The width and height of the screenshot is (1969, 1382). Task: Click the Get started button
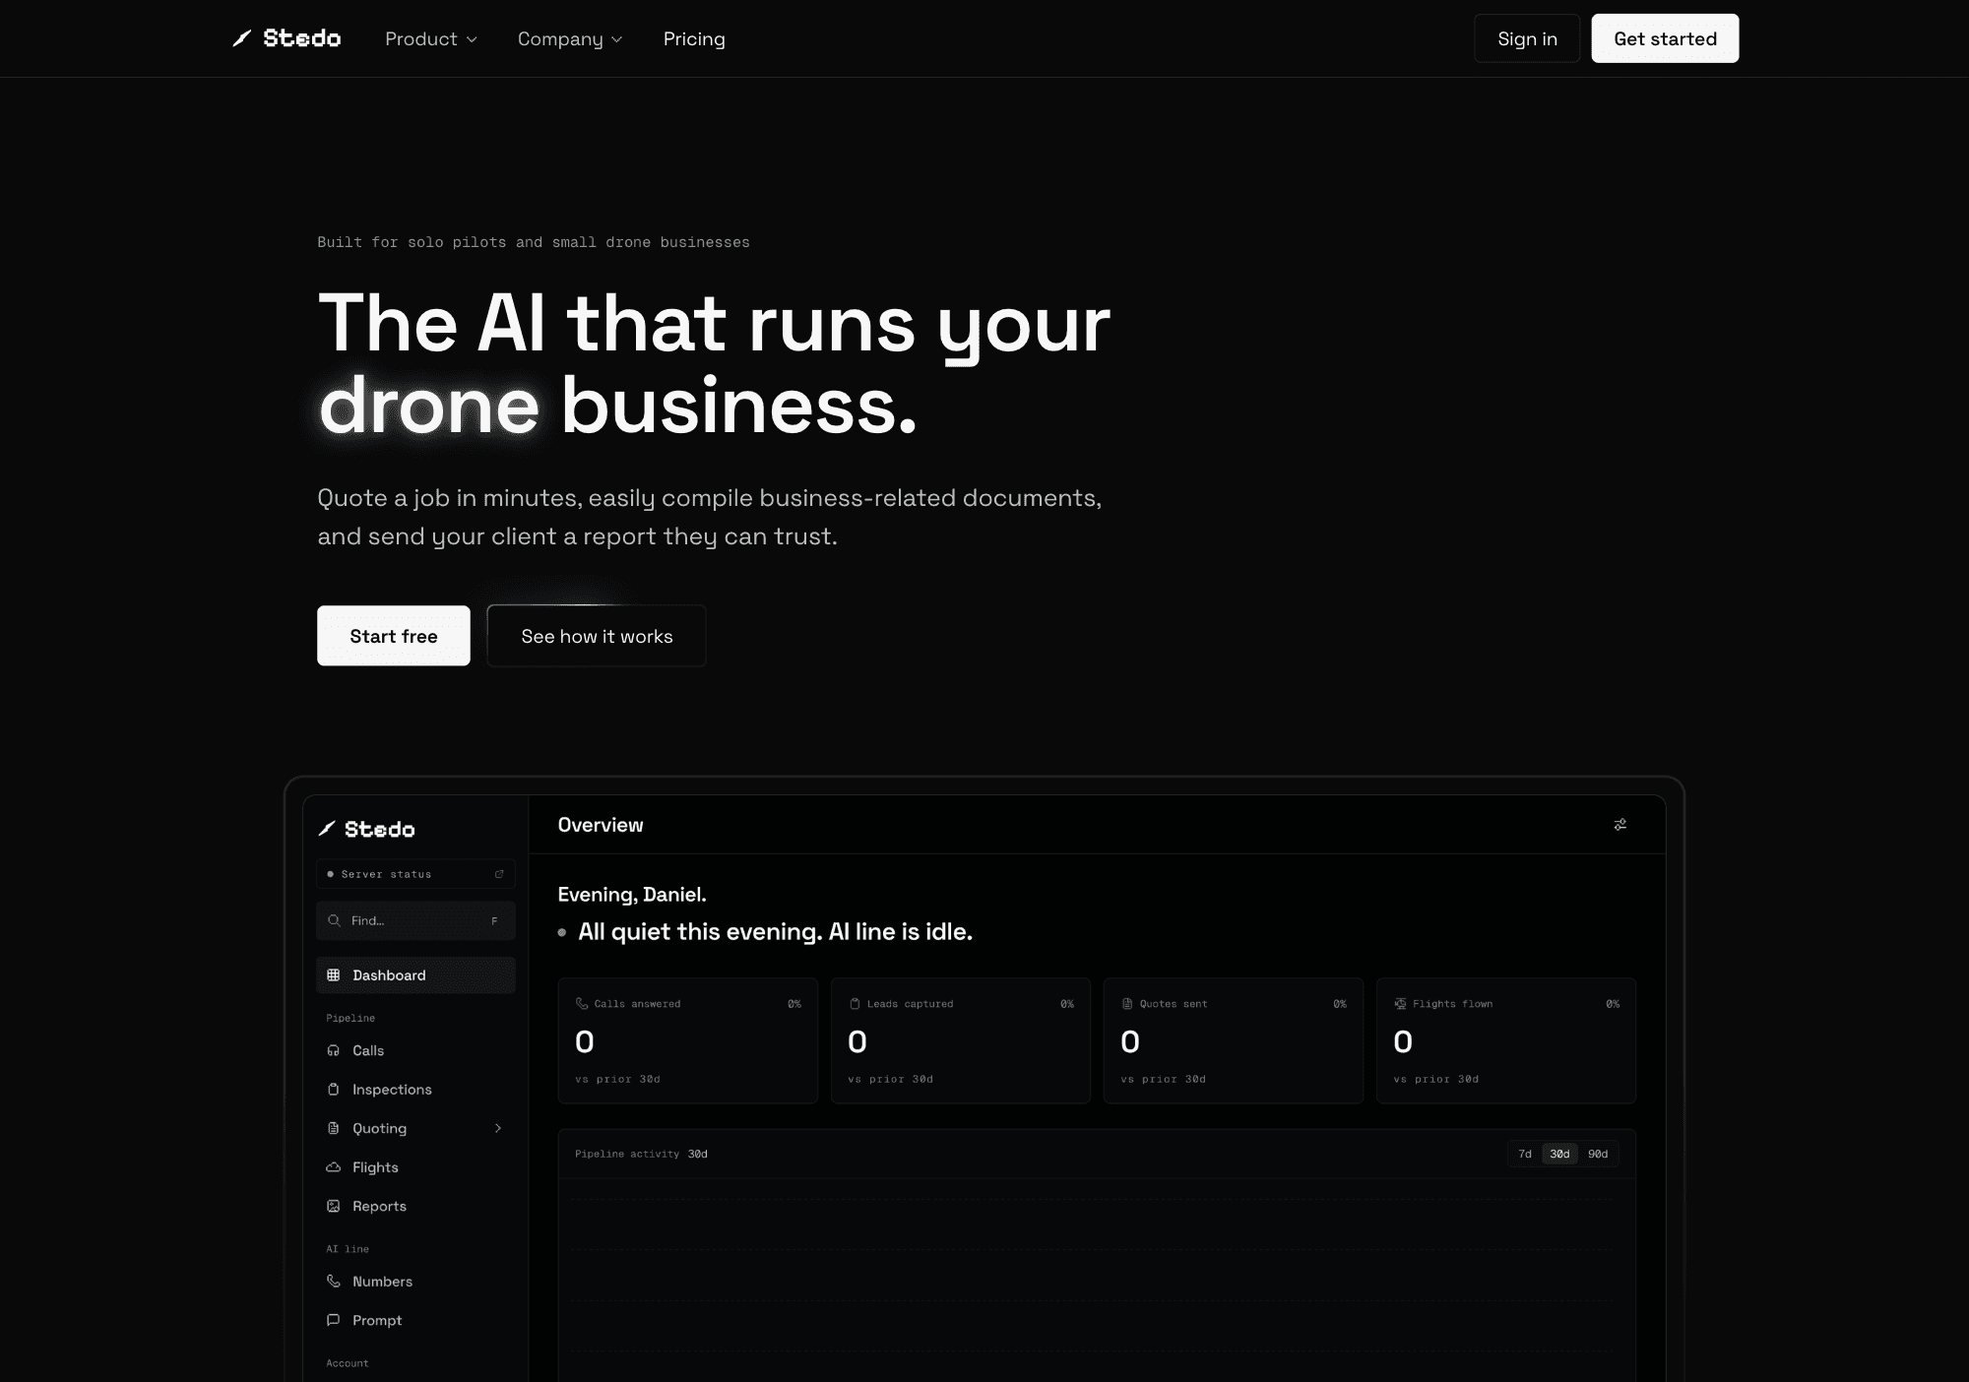(1665, 38)
